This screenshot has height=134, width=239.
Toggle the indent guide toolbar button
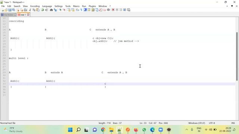tap(85, 10)
